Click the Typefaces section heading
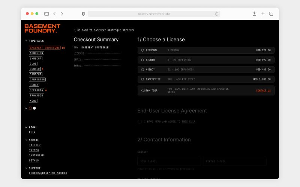 [36, 41]
